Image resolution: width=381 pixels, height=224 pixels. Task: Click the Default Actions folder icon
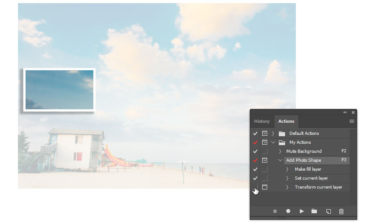(x=282, y=134)
